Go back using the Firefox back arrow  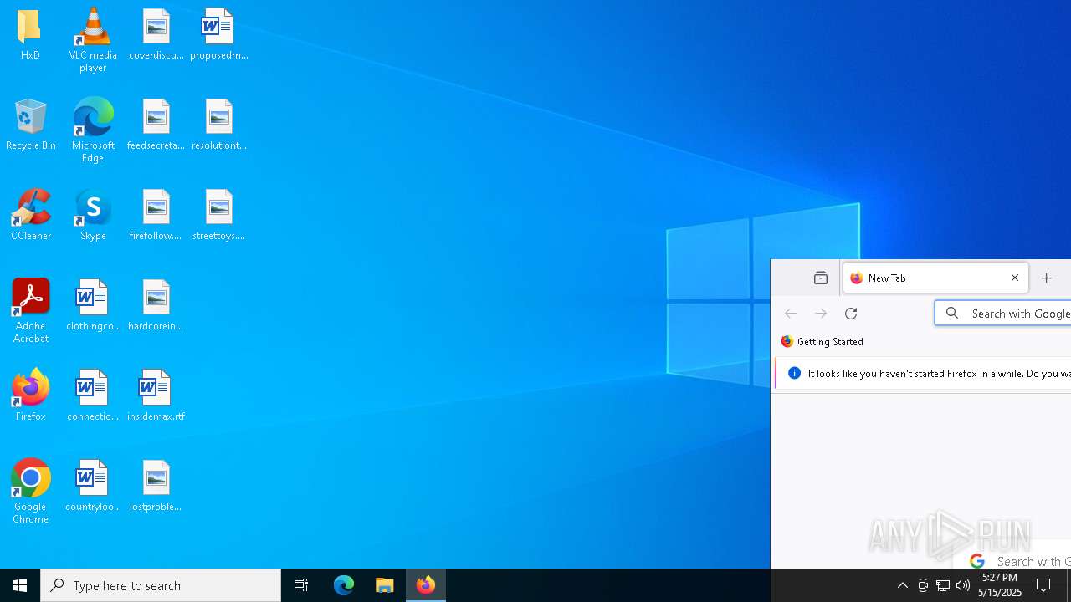(x=791, y=313)
